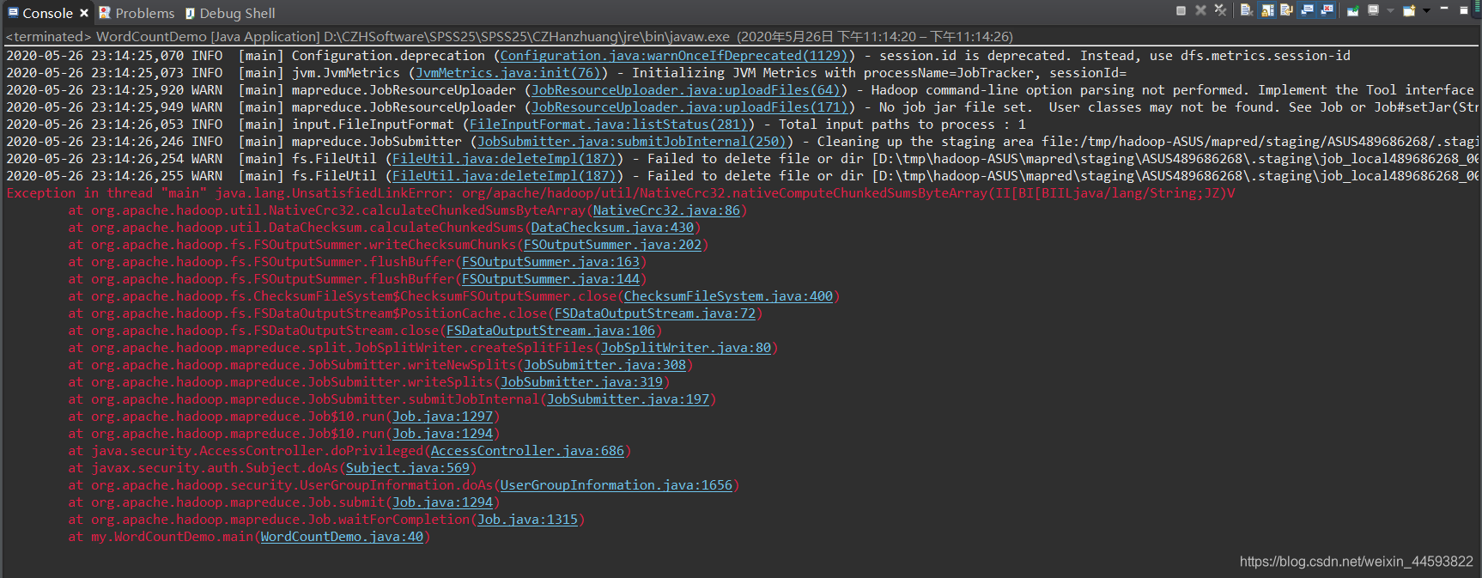Image resolution: width=1482 pixels, height=578 pixels.
Task: Open FileUtil.java:deleteImpl(187) link at 23:14:26,254
Action: coord(504,159)
